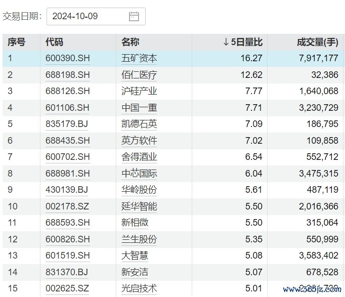The image size is (345, 297).
Task: Select the 5.08 volume ratio value
Action: point(254,256)
